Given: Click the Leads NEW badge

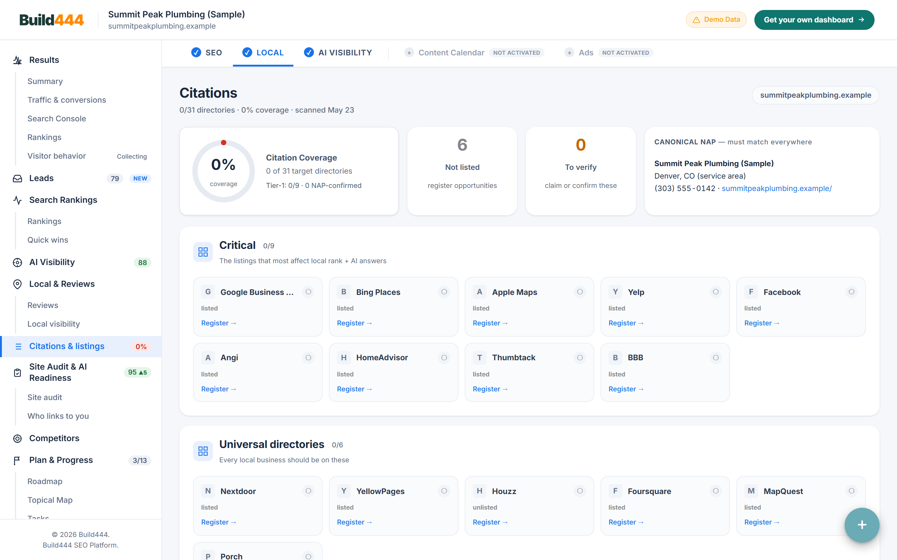Looking at the screenshot, I should [140, 179].
